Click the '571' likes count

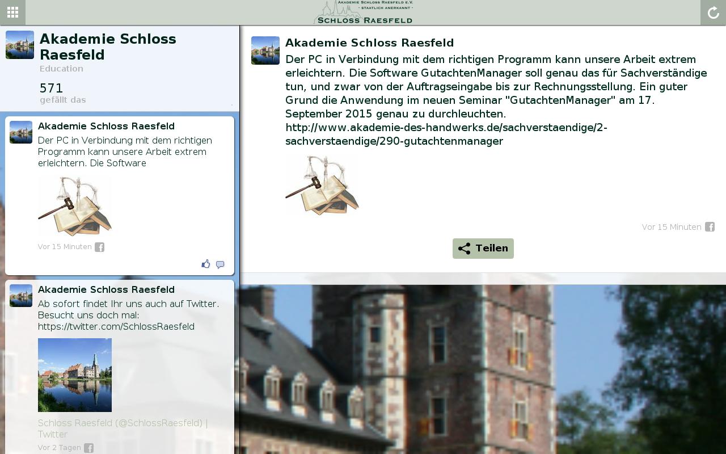point(52,89)
